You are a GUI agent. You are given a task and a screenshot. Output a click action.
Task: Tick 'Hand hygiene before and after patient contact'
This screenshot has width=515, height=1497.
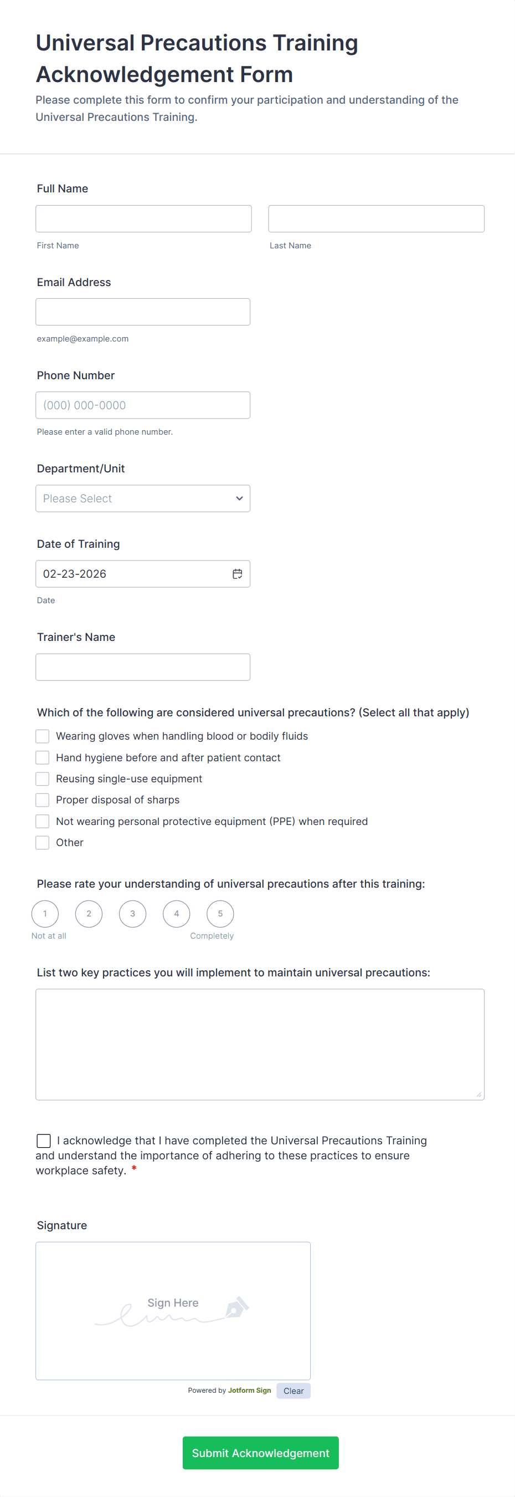43,758
